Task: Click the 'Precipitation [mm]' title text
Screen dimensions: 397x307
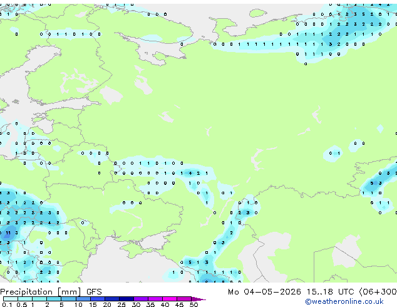Action: click(x=41, y=292)
